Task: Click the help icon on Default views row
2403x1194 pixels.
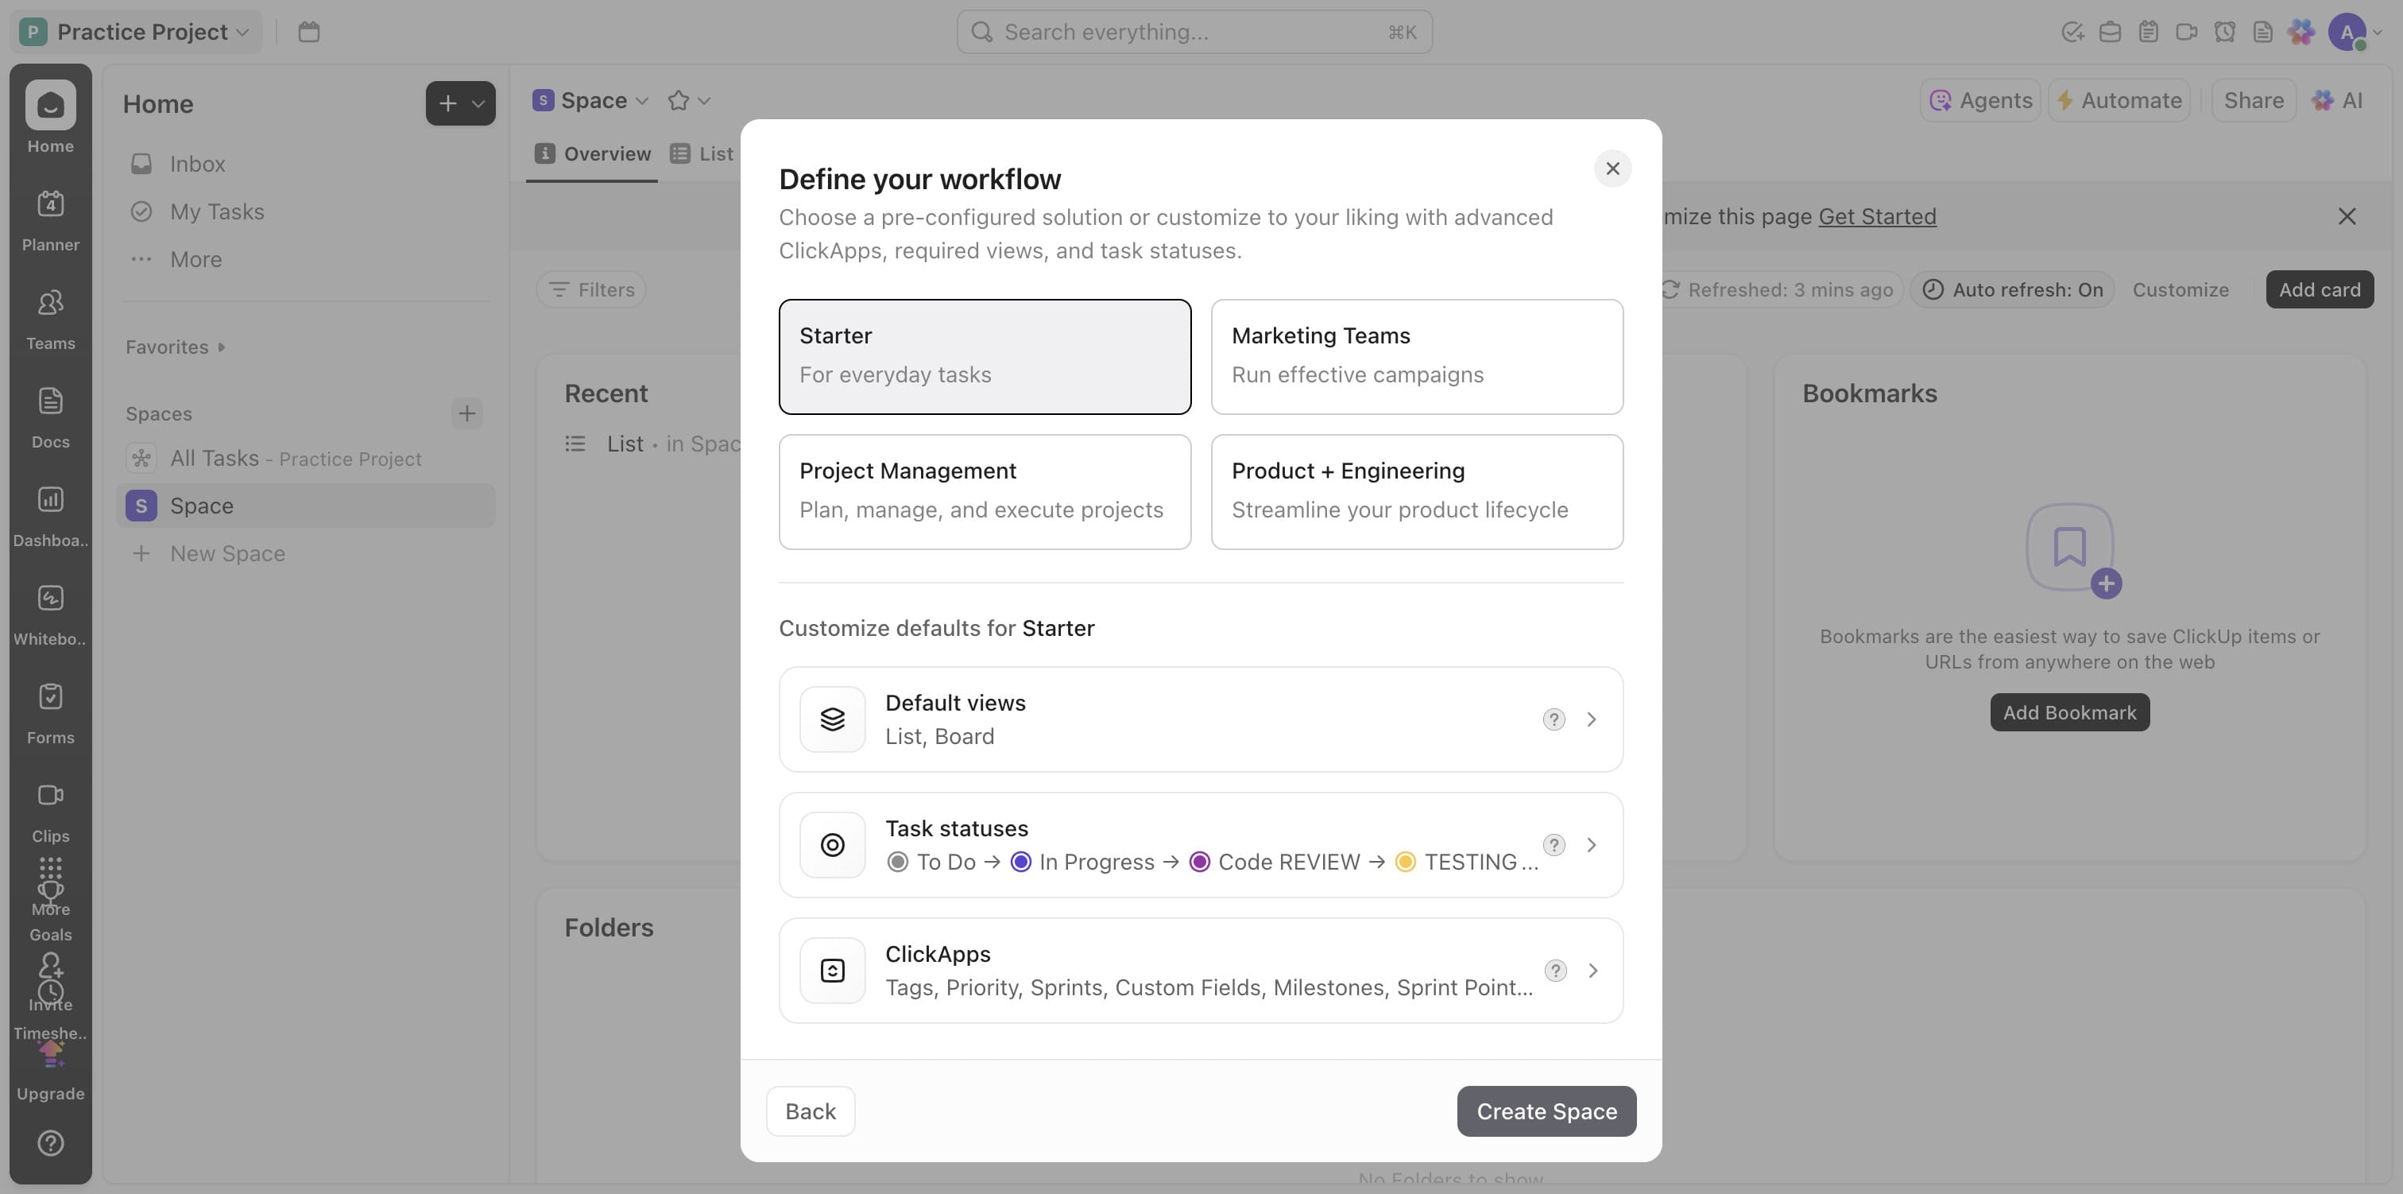Action: (x=1554, y=719)
